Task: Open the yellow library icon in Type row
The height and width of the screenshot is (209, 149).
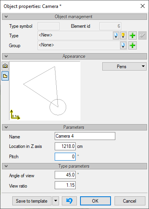Action: (x=123, y=36)
